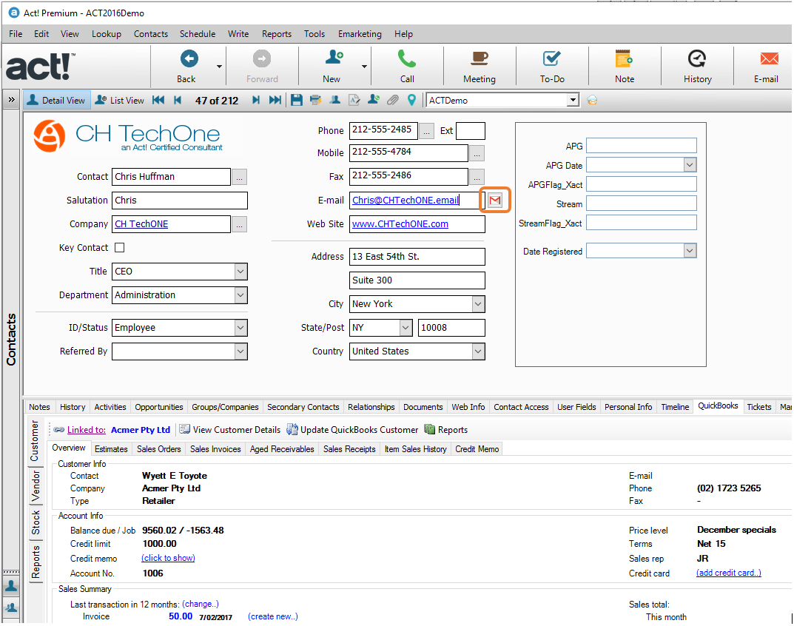Click the document edit icon in toolbar
This screenshot has height=626, width=794.
[354, 101]
